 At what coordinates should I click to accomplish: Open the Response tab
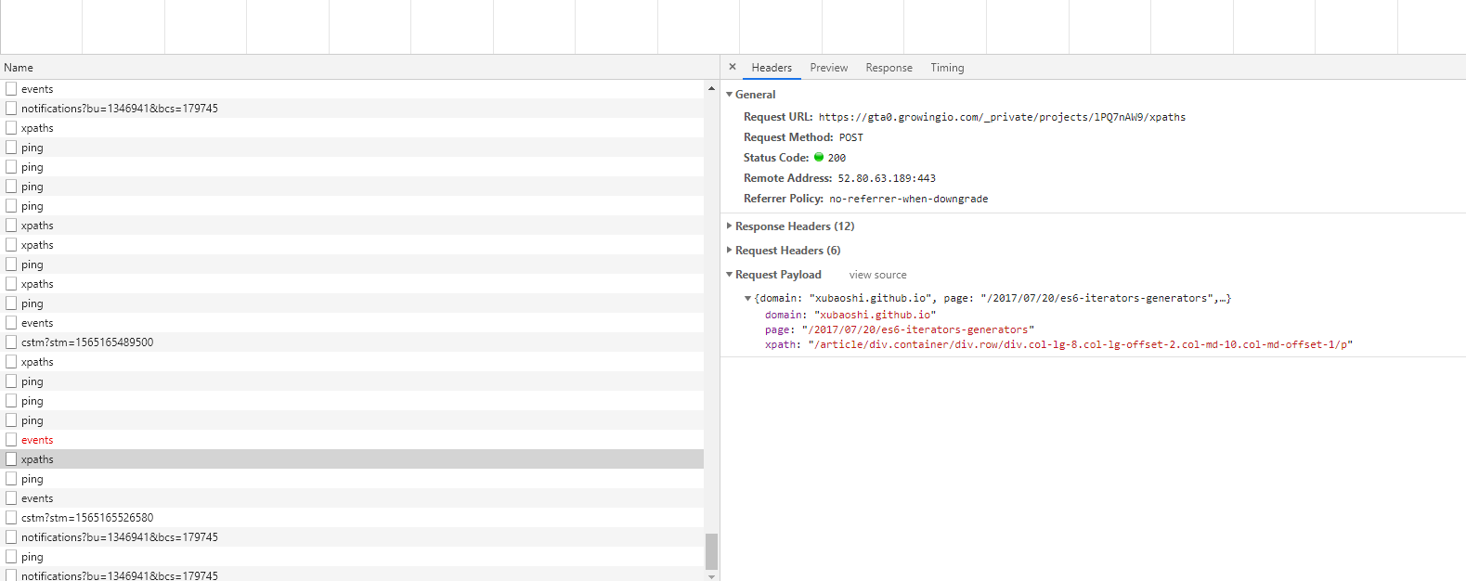click(x=889, y=68)
